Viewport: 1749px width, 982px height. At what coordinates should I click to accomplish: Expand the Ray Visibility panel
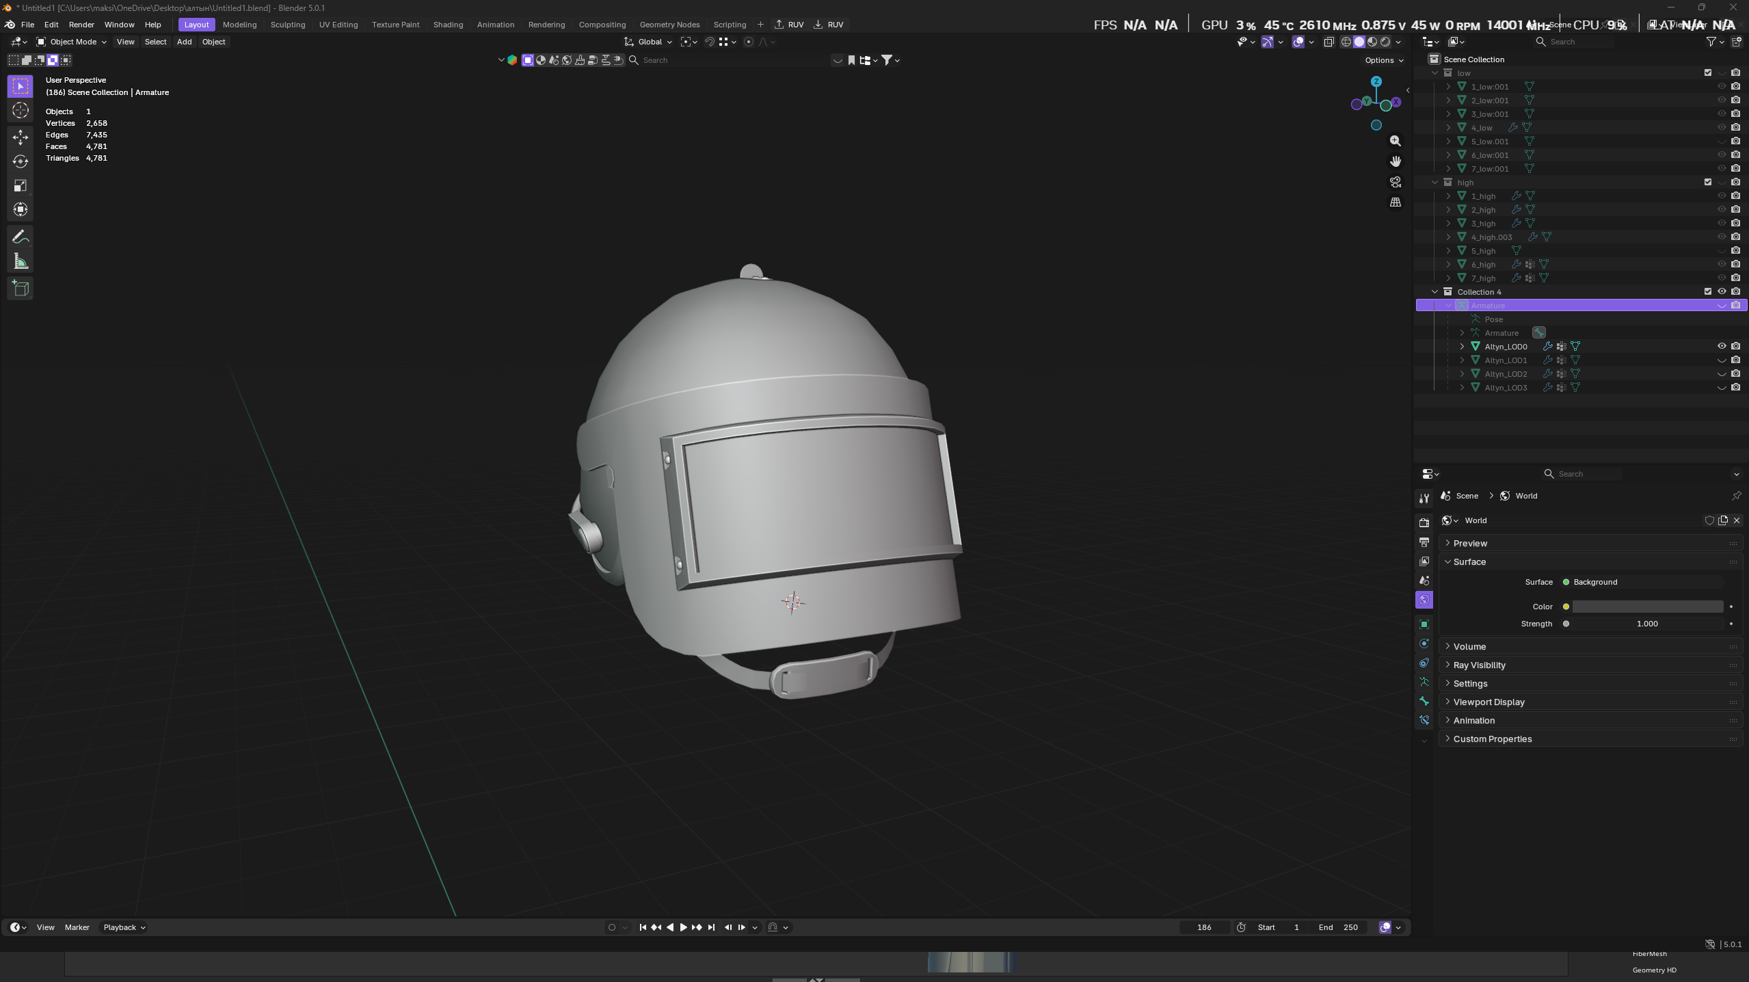1479,665
